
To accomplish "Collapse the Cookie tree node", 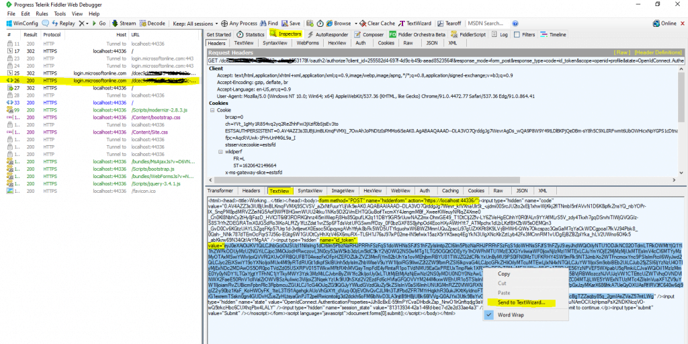I will pyautogui.click(x=212, y=110).
